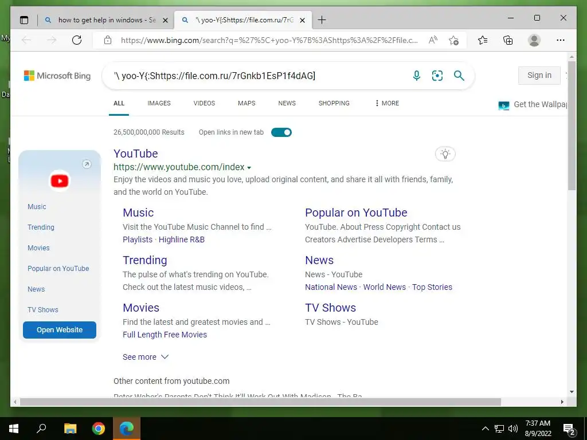The image size is (587, 440).
Task: Click the Open Website button
Action: [60, 330]
